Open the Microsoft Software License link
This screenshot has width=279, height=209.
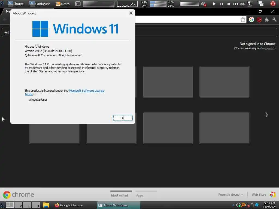coord(86,91)
